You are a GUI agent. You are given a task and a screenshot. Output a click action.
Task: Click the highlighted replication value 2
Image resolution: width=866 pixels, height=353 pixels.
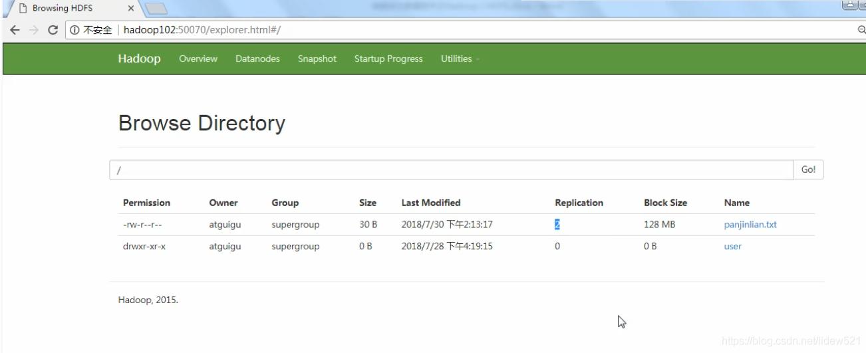point(557,225)
